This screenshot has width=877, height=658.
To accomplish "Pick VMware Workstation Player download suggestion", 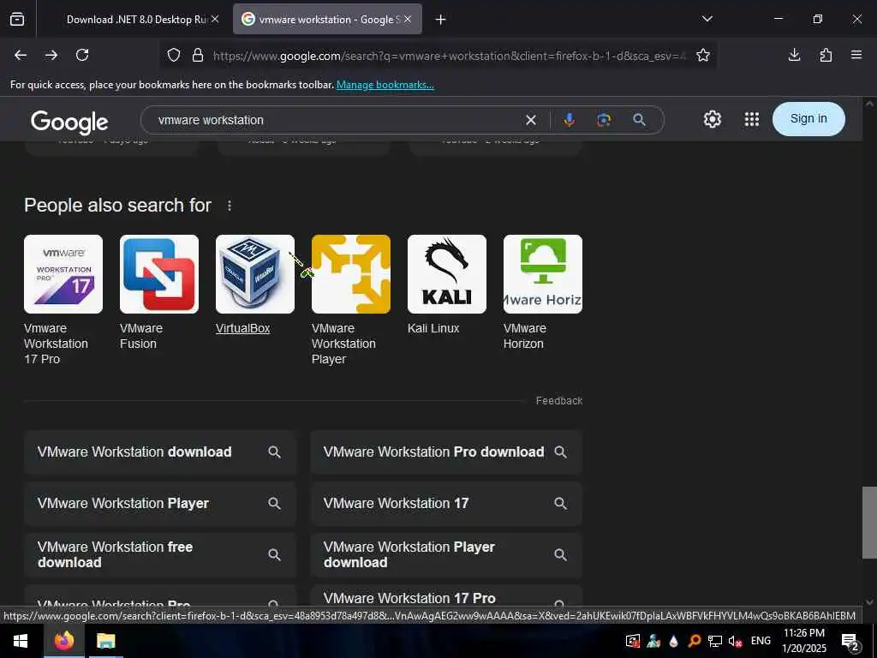I will [x=446, y=555].
